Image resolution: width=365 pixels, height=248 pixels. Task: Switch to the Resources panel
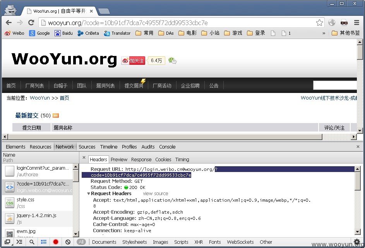pyautogui.click(x=41, y=147)
